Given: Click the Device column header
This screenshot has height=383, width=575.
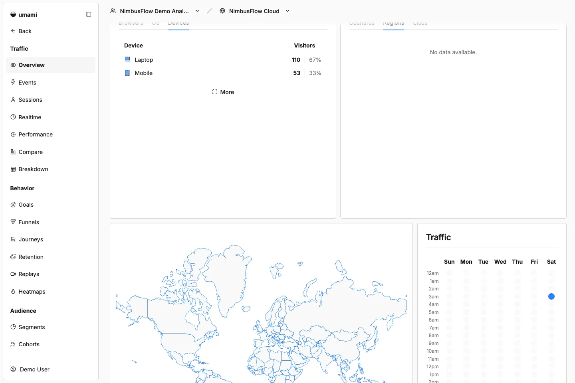Looking at the screenshot, I should (x=133, y=45).
